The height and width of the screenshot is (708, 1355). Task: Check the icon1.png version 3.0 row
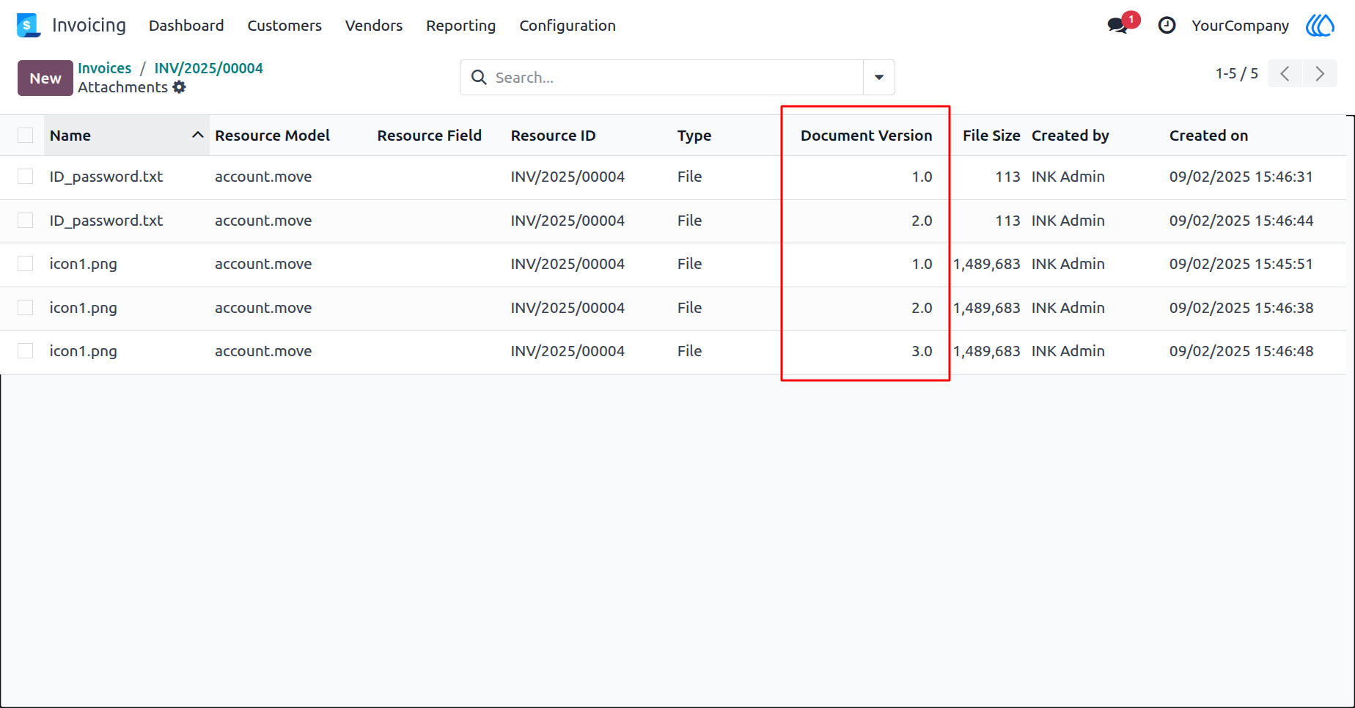click(26, 351)
